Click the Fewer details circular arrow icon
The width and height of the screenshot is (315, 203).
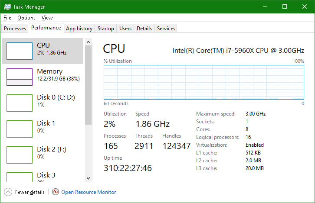pos(8,192)
